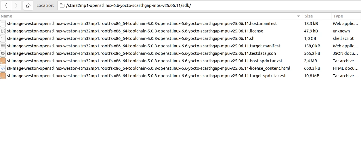This screenshot has height=151, width=361.
Task: Click 'Tar archive' type in host.spdx row
Action: point(345,61)
